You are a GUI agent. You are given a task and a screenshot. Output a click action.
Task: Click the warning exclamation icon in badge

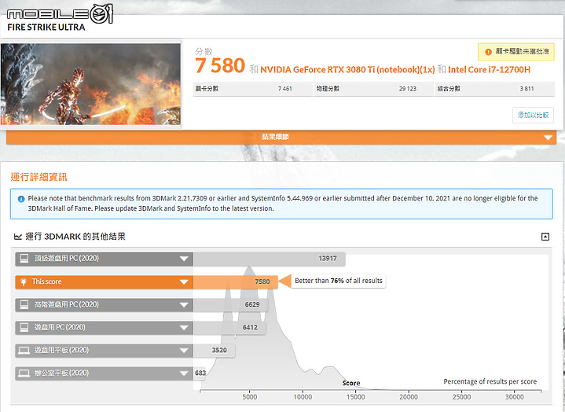488,52
